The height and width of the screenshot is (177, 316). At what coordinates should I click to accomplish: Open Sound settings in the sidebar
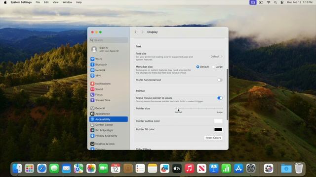coord(109,89)
